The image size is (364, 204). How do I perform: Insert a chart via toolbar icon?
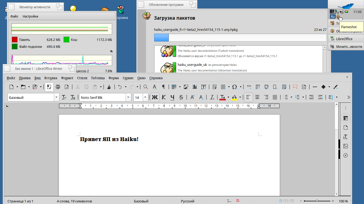195,87
